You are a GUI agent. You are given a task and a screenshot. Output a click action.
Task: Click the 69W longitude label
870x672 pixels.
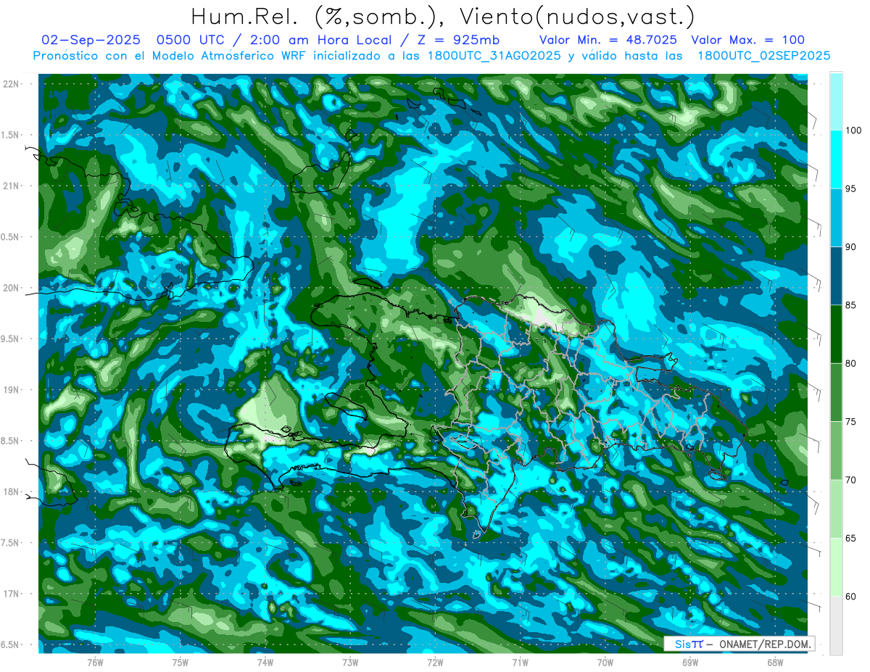(689, 663)
